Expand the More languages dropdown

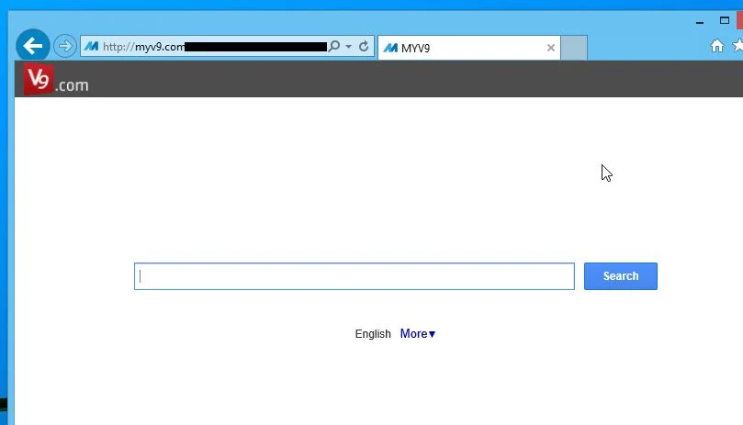(x=418, y=334)
